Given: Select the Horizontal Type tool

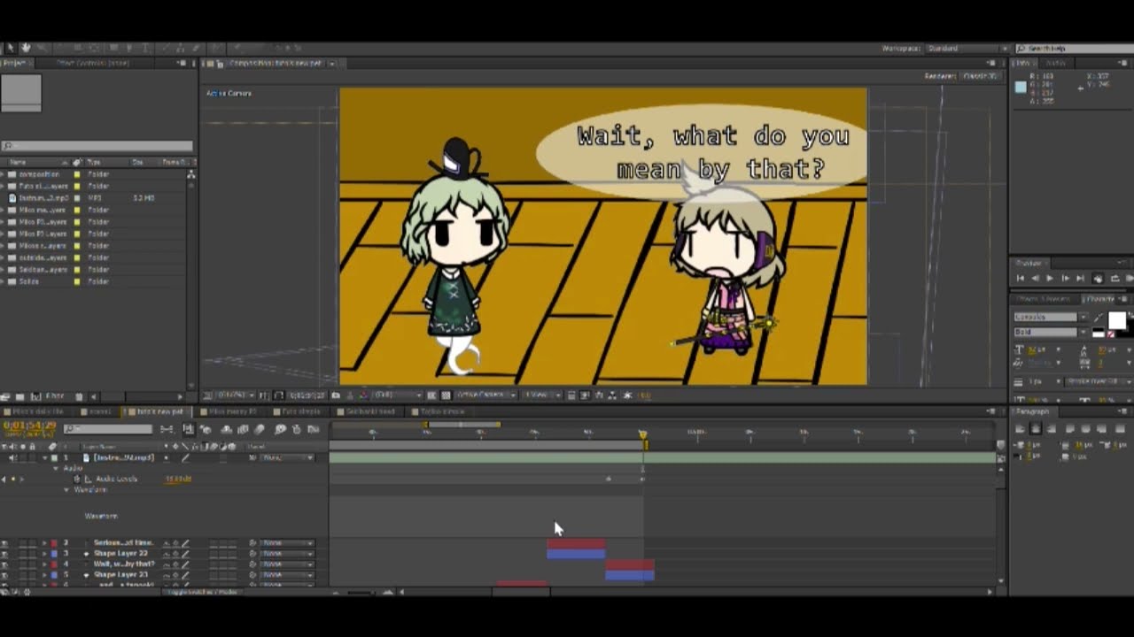Looking at the screenshot, I should [x=145, y=48].
